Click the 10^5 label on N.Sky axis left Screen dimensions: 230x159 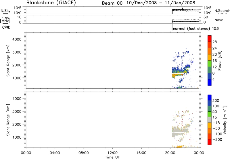pyautogui.click(x=18, y=8)
